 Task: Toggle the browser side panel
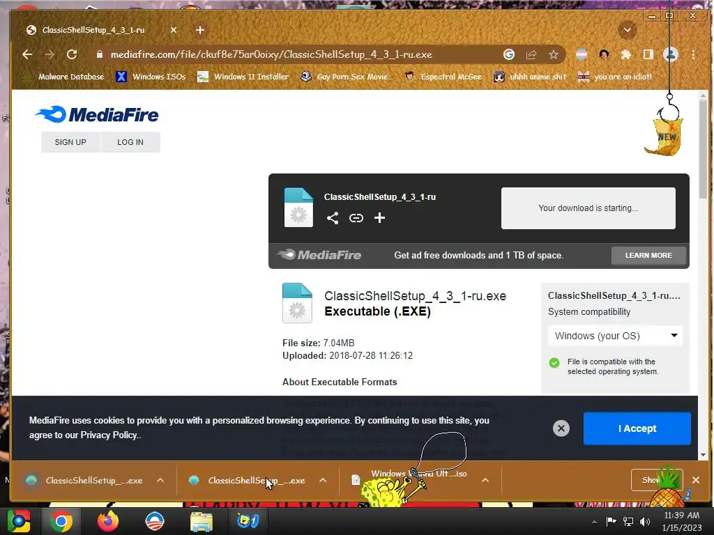tap(648, 54)
